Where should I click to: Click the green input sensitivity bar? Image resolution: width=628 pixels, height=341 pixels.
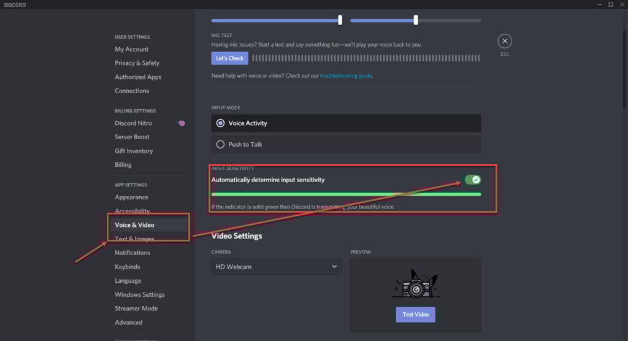346,194
